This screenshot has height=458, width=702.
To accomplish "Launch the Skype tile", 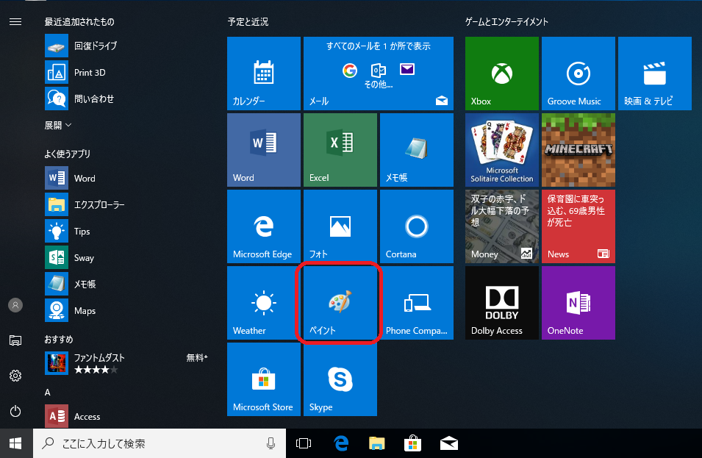I will point(340,379).
